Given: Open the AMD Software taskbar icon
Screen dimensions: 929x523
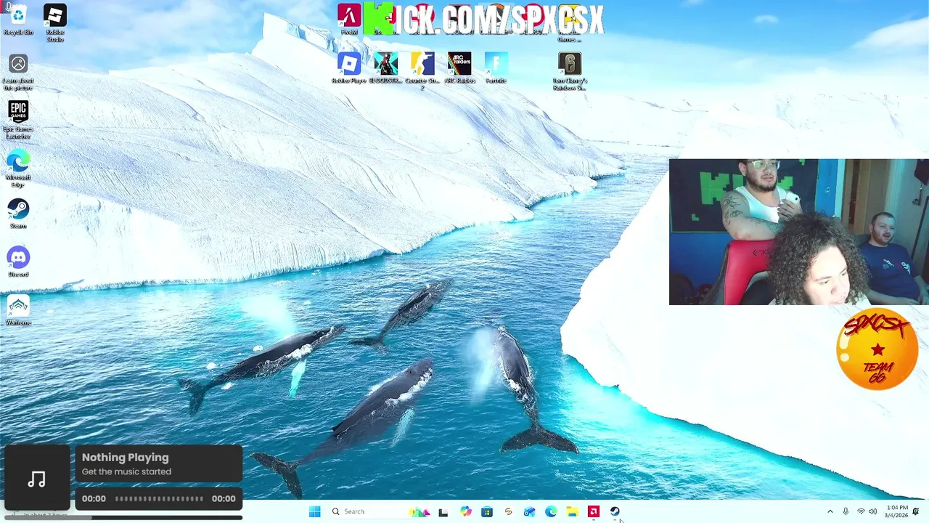Looking at the screenshot, I should point(593,511).
